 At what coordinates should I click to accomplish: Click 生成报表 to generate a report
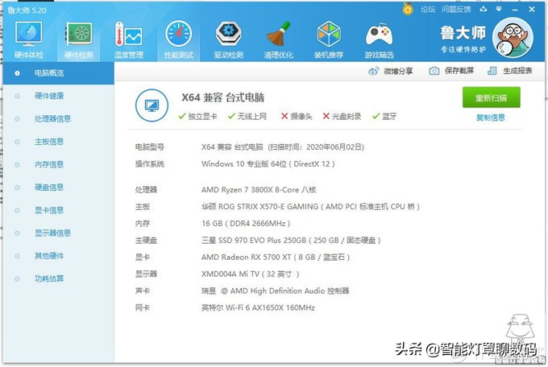(510, 71)
